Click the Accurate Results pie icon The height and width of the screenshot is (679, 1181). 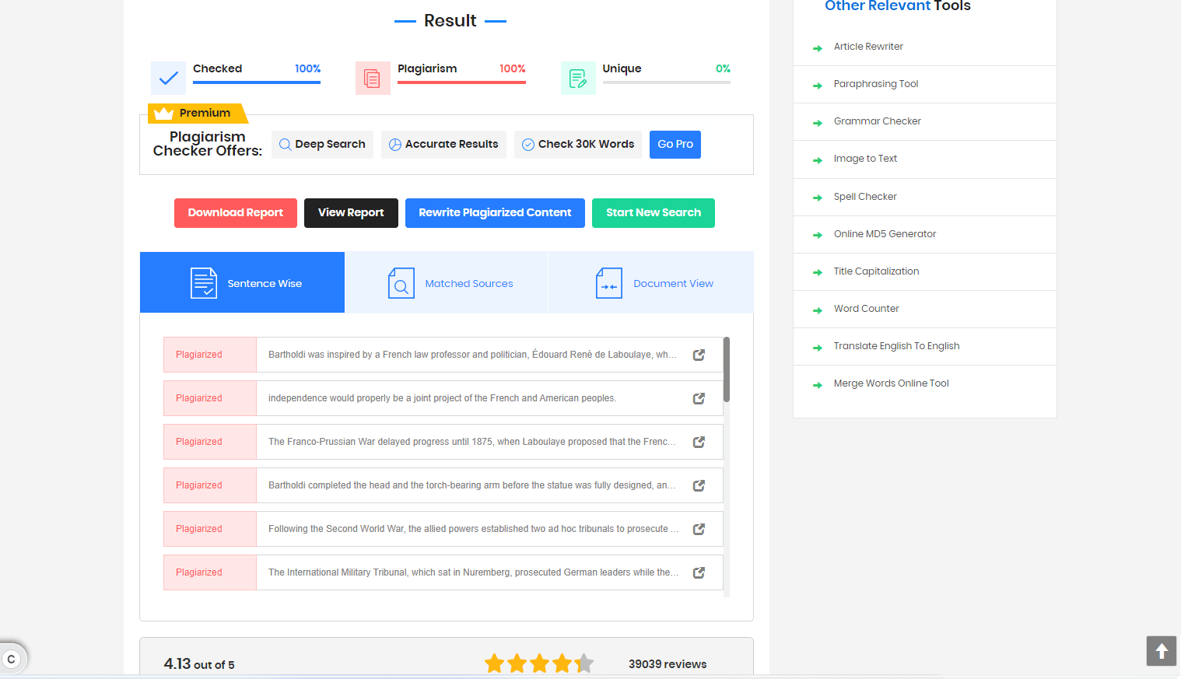(395, 145)
